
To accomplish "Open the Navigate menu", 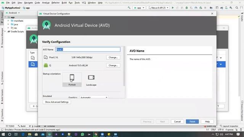I will [x=29, y=3].
